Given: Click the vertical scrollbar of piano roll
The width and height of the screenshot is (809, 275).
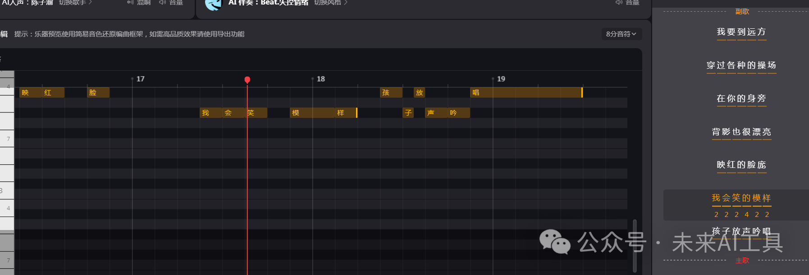Looking at the screenshot, I should coord(635,245).
